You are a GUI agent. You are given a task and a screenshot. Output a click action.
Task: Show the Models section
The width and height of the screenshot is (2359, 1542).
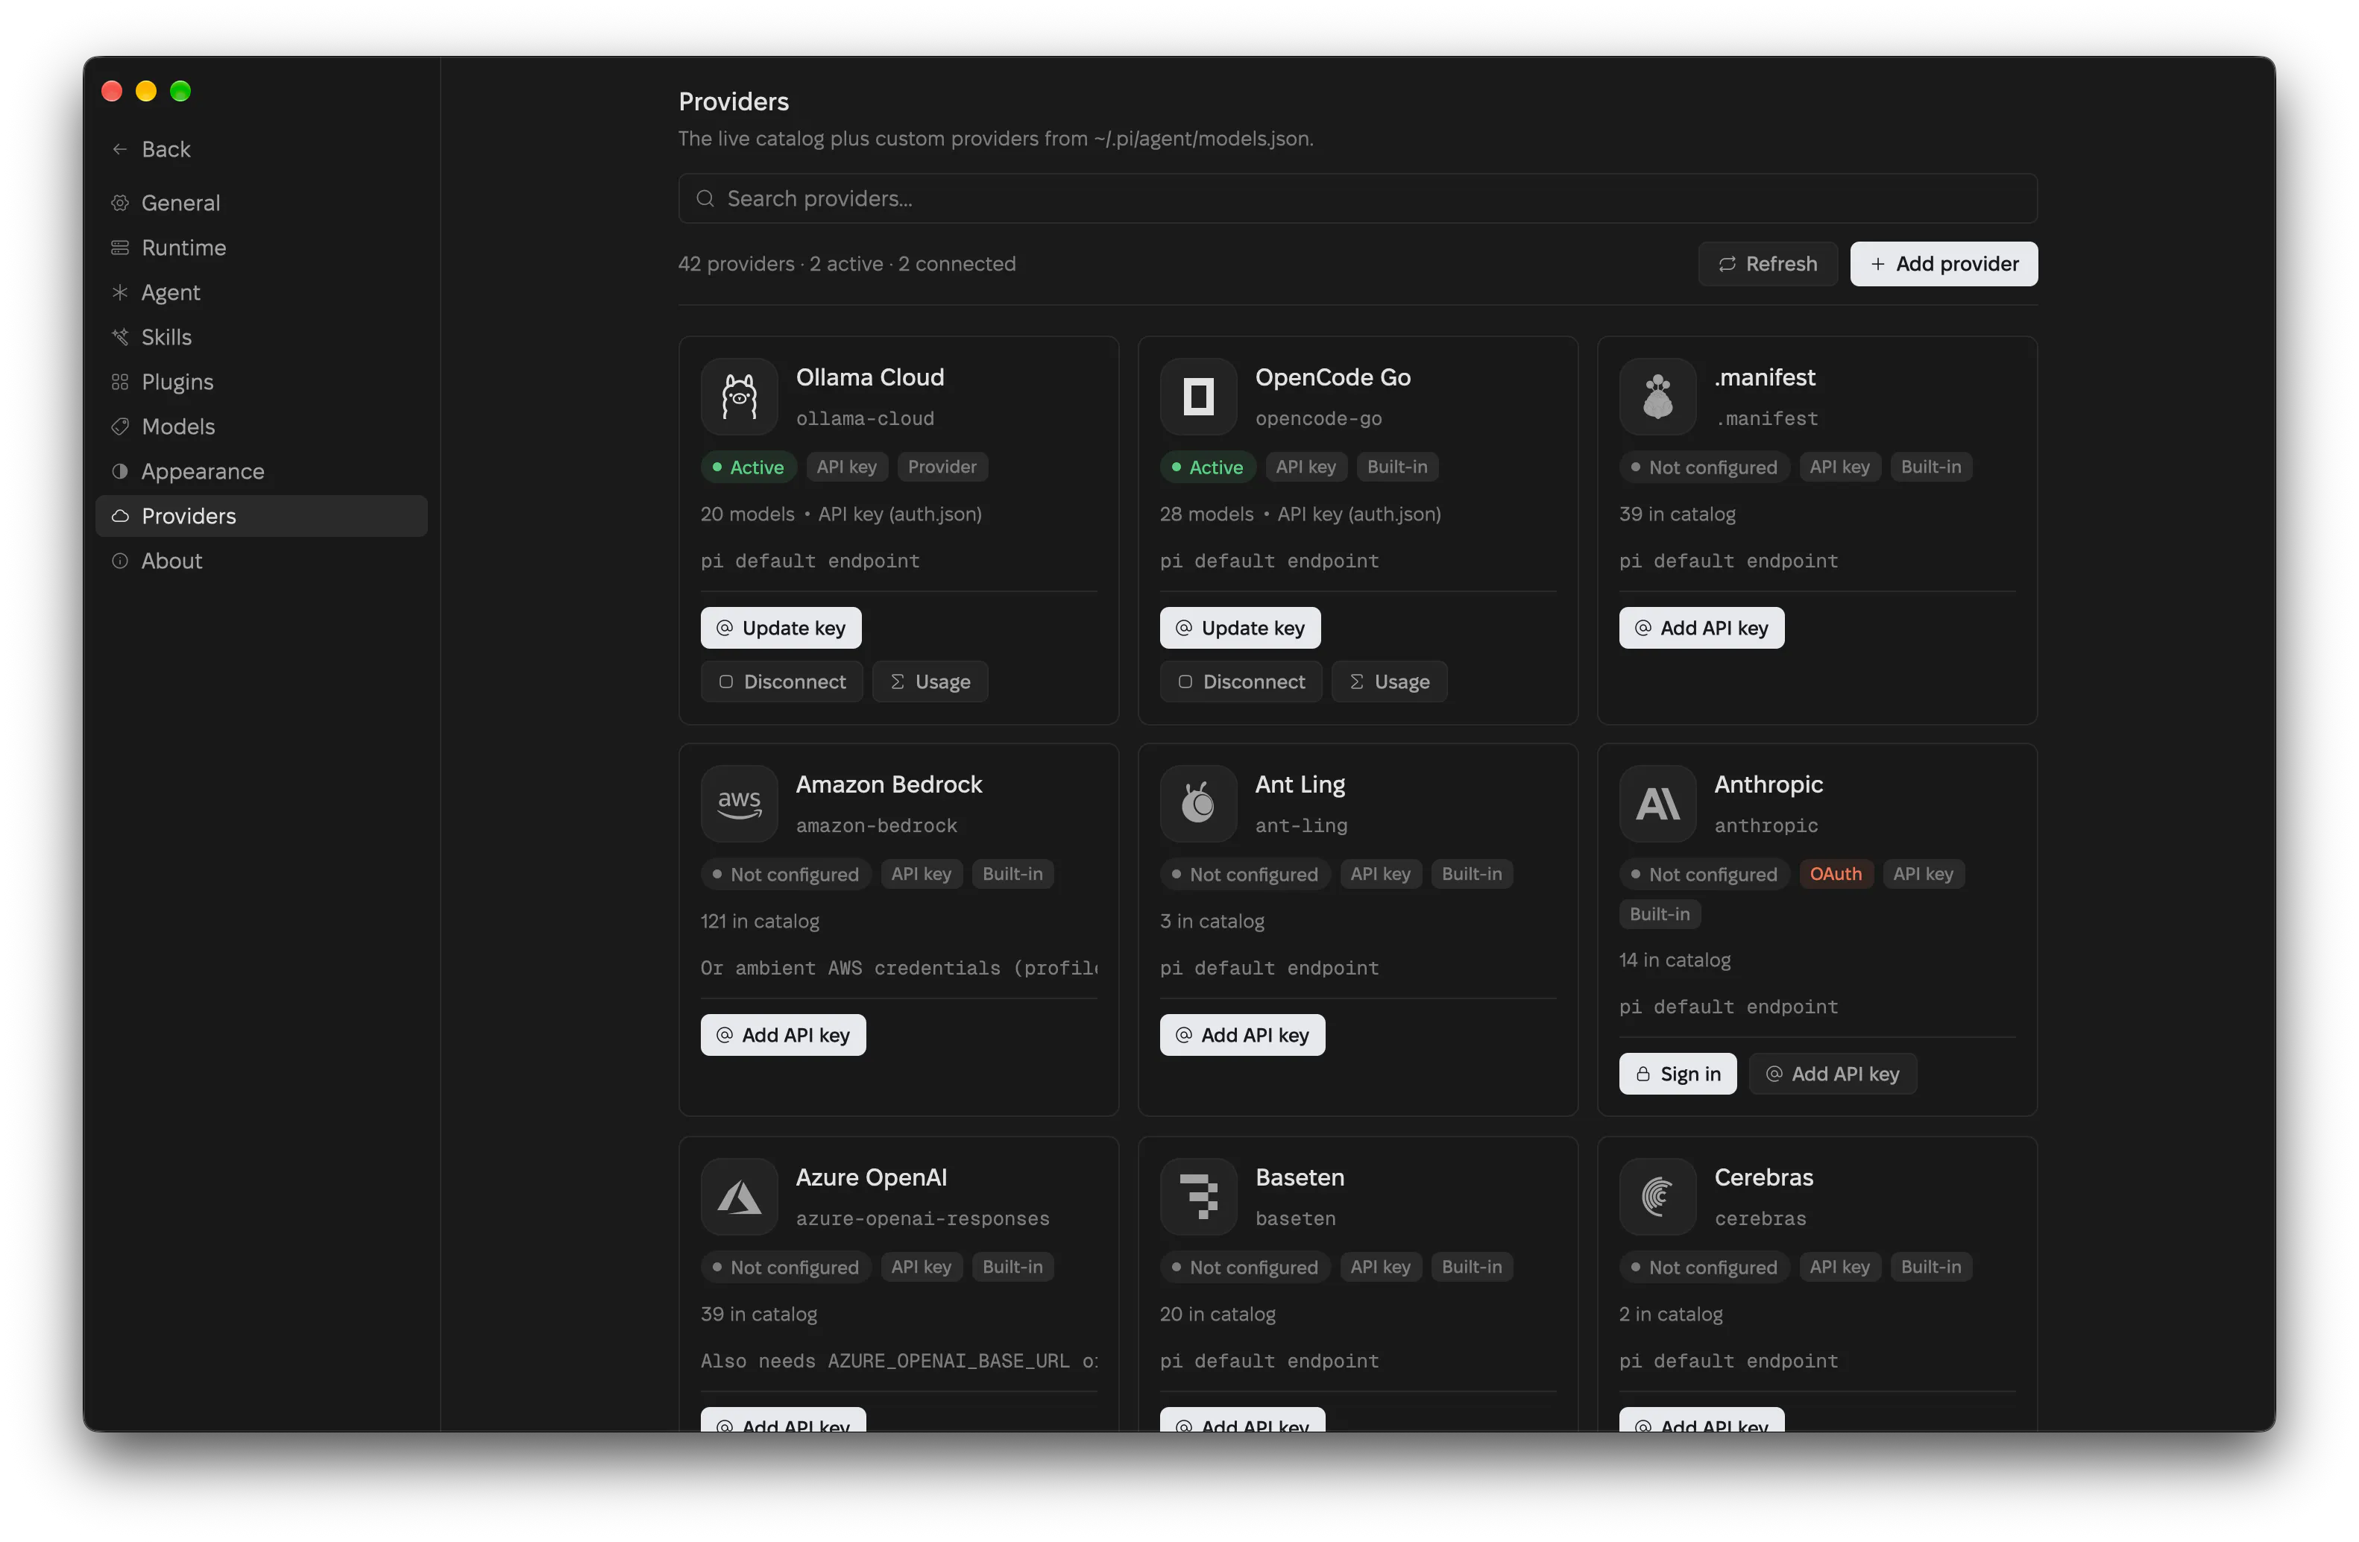click(x=262, y=427)
